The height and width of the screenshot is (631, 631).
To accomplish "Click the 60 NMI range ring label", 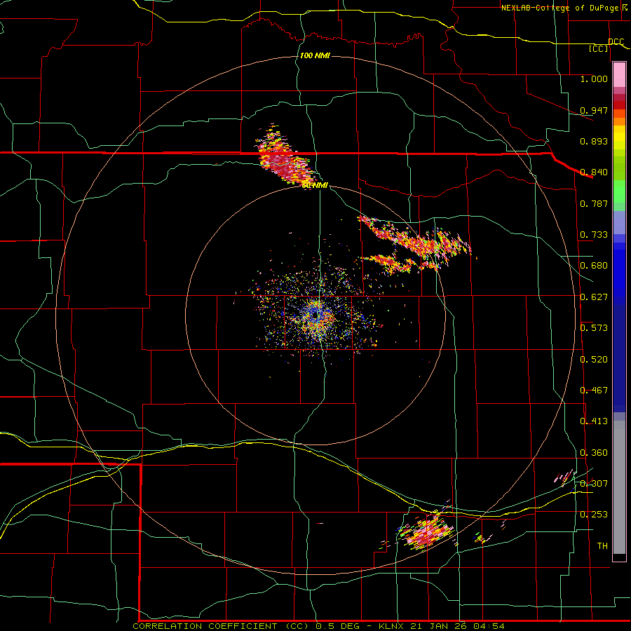I will point(315,186).
